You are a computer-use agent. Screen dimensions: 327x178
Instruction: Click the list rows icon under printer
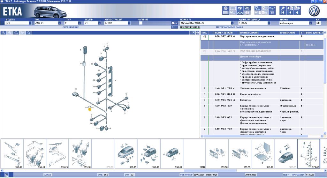226,12
